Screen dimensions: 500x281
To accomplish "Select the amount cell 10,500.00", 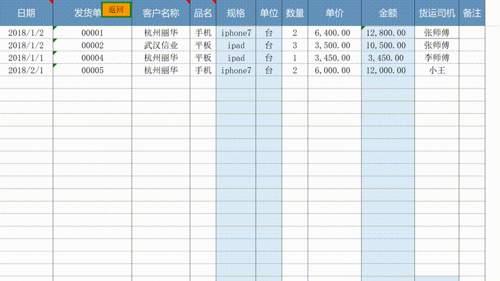I will pos(387,45).
